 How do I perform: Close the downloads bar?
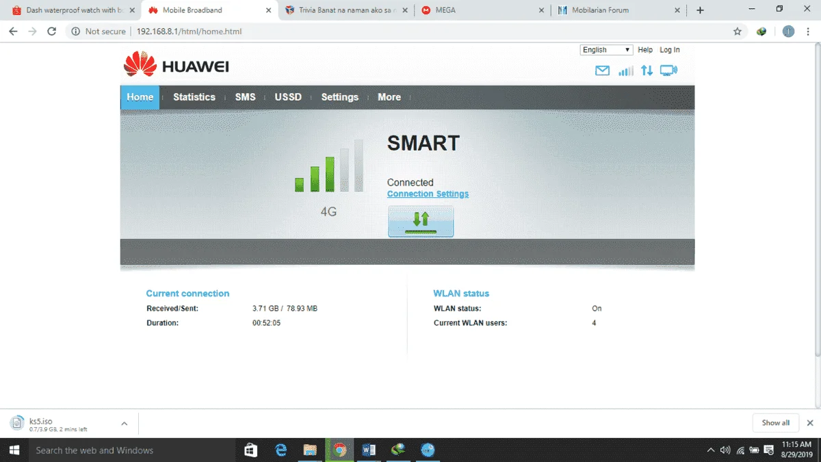point(810,423)
